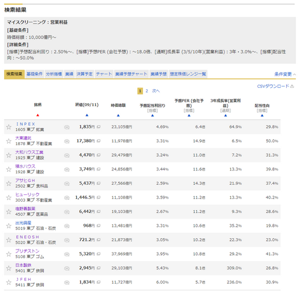
Task: Open JFEH stock link
Action: [23, 279]
